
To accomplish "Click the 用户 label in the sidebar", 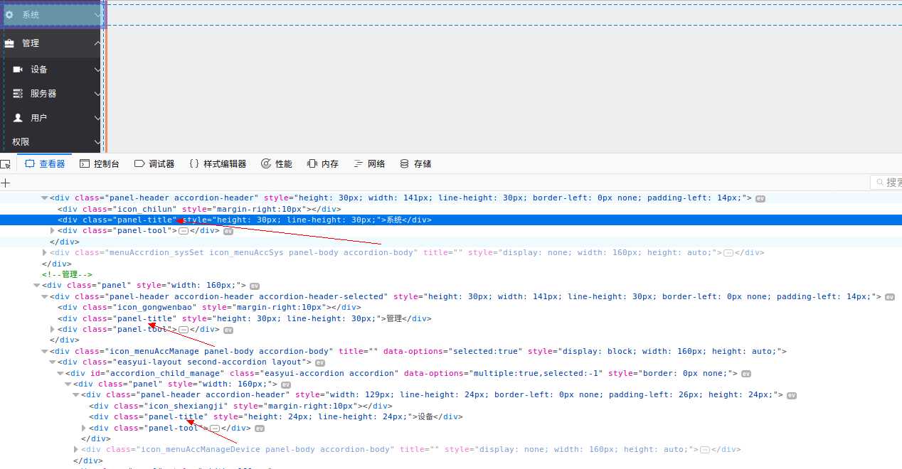I will click(39, 118).
